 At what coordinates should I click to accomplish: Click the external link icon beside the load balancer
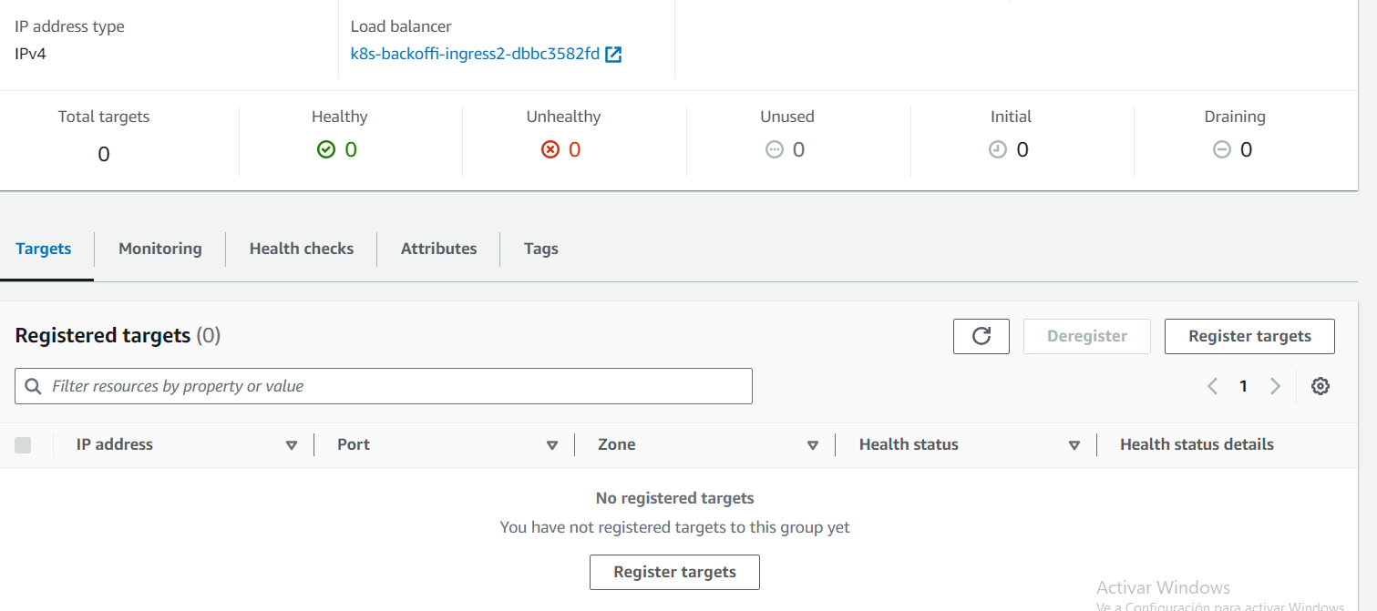(613, 54)
